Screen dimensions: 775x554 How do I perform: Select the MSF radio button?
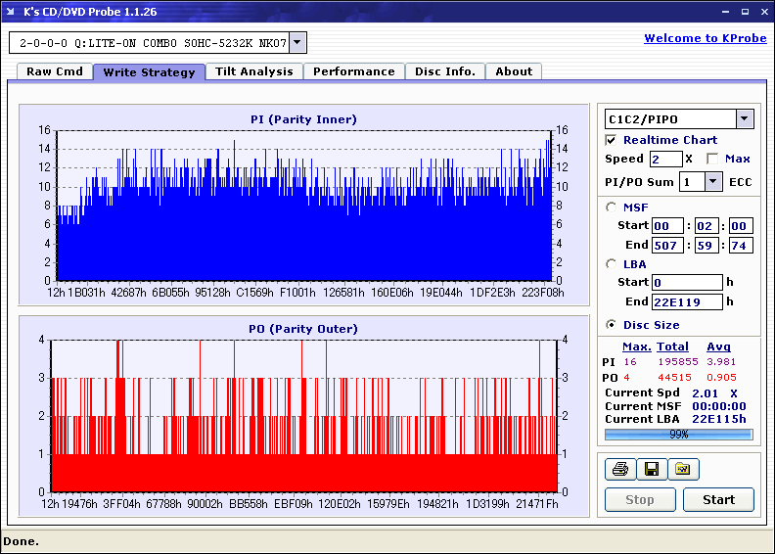click(612, 207)
